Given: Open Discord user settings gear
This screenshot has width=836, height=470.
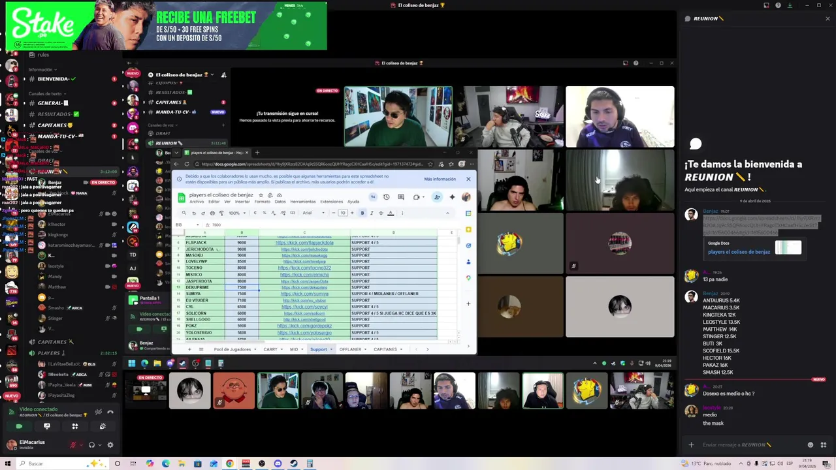Looking at the screenshot, I should coord(110,445).
